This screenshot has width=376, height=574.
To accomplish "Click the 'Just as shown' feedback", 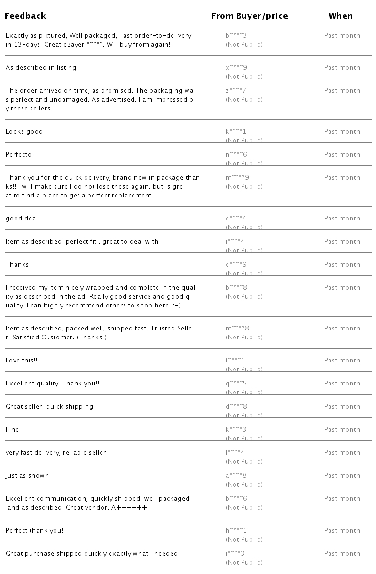I will pos(27,475).
